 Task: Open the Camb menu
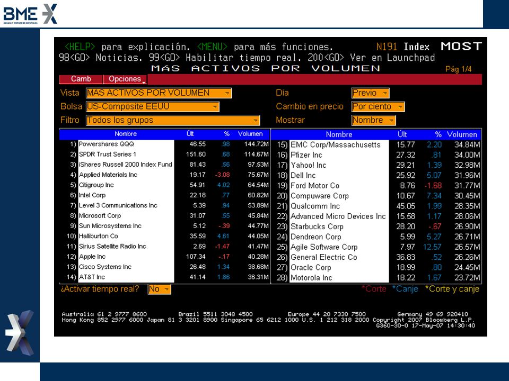click(x=81, y=79)
